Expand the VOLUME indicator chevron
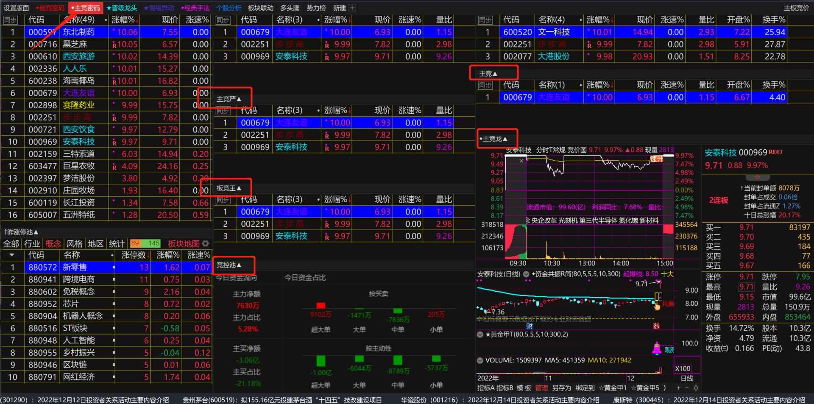 coord(480,360)
